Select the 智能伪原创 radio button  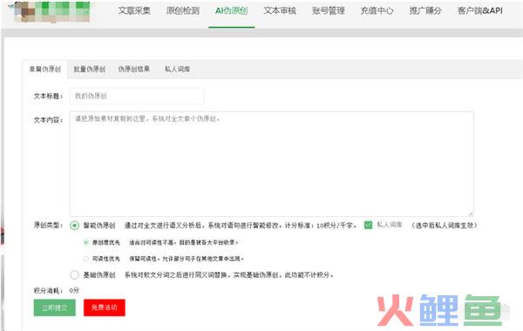pos(74,226)
